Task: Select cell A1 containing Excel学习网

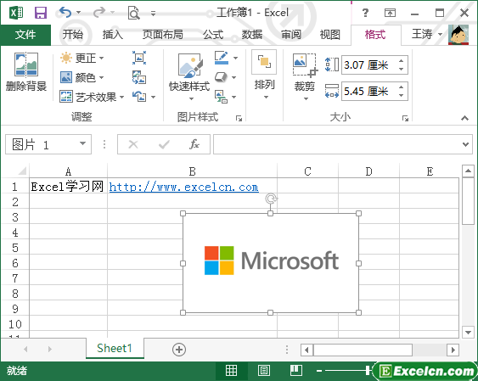Action: [x=68, y=187]
